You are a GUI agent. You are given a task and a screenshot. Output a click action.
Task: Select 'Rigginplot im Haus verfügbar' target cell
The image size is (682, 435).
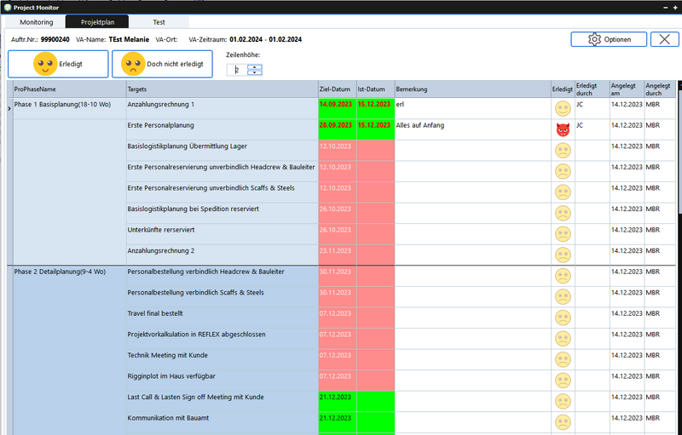tap(223, 380)
